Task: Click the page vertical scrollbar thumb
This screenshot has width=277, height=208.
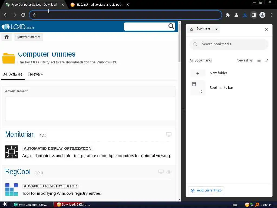Action: 180,43
